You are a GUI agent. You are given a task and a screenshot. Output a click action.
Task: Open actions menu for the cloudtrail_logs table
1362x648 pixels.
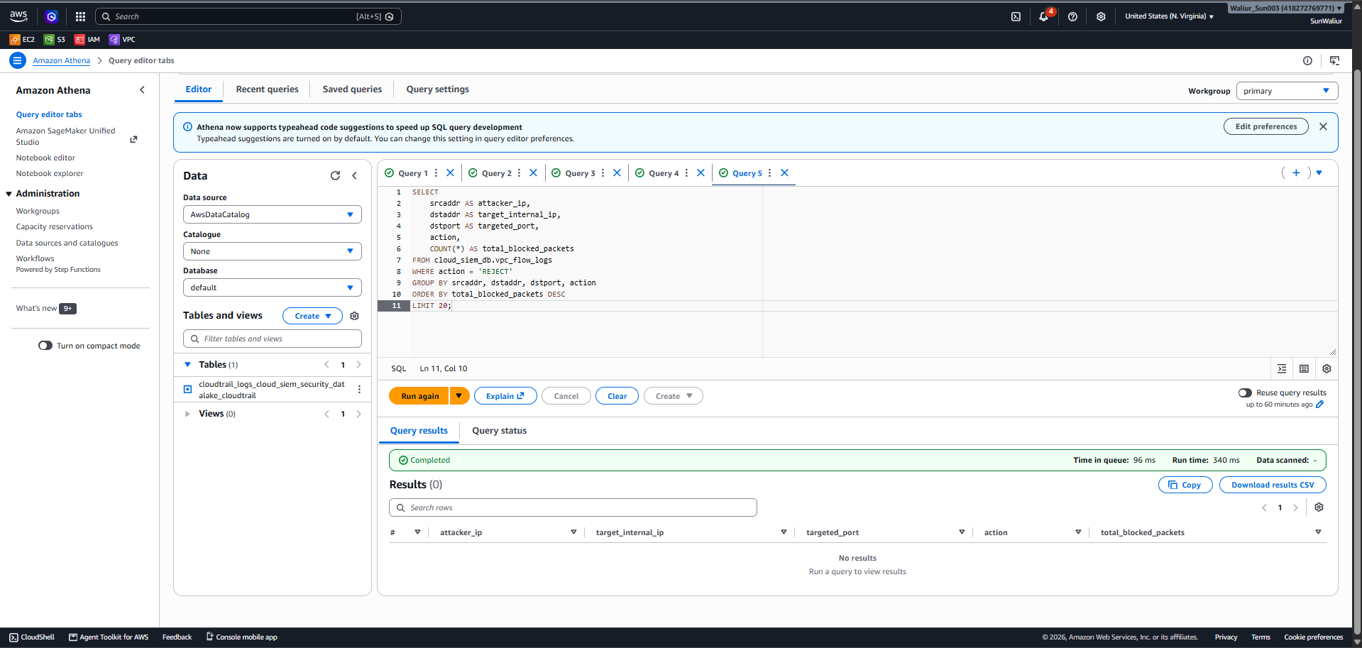(x=359, y=390)
